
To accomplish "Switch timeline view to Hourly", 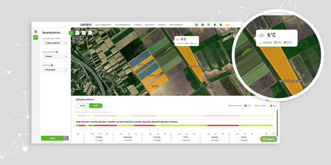I will pos(83,106).
